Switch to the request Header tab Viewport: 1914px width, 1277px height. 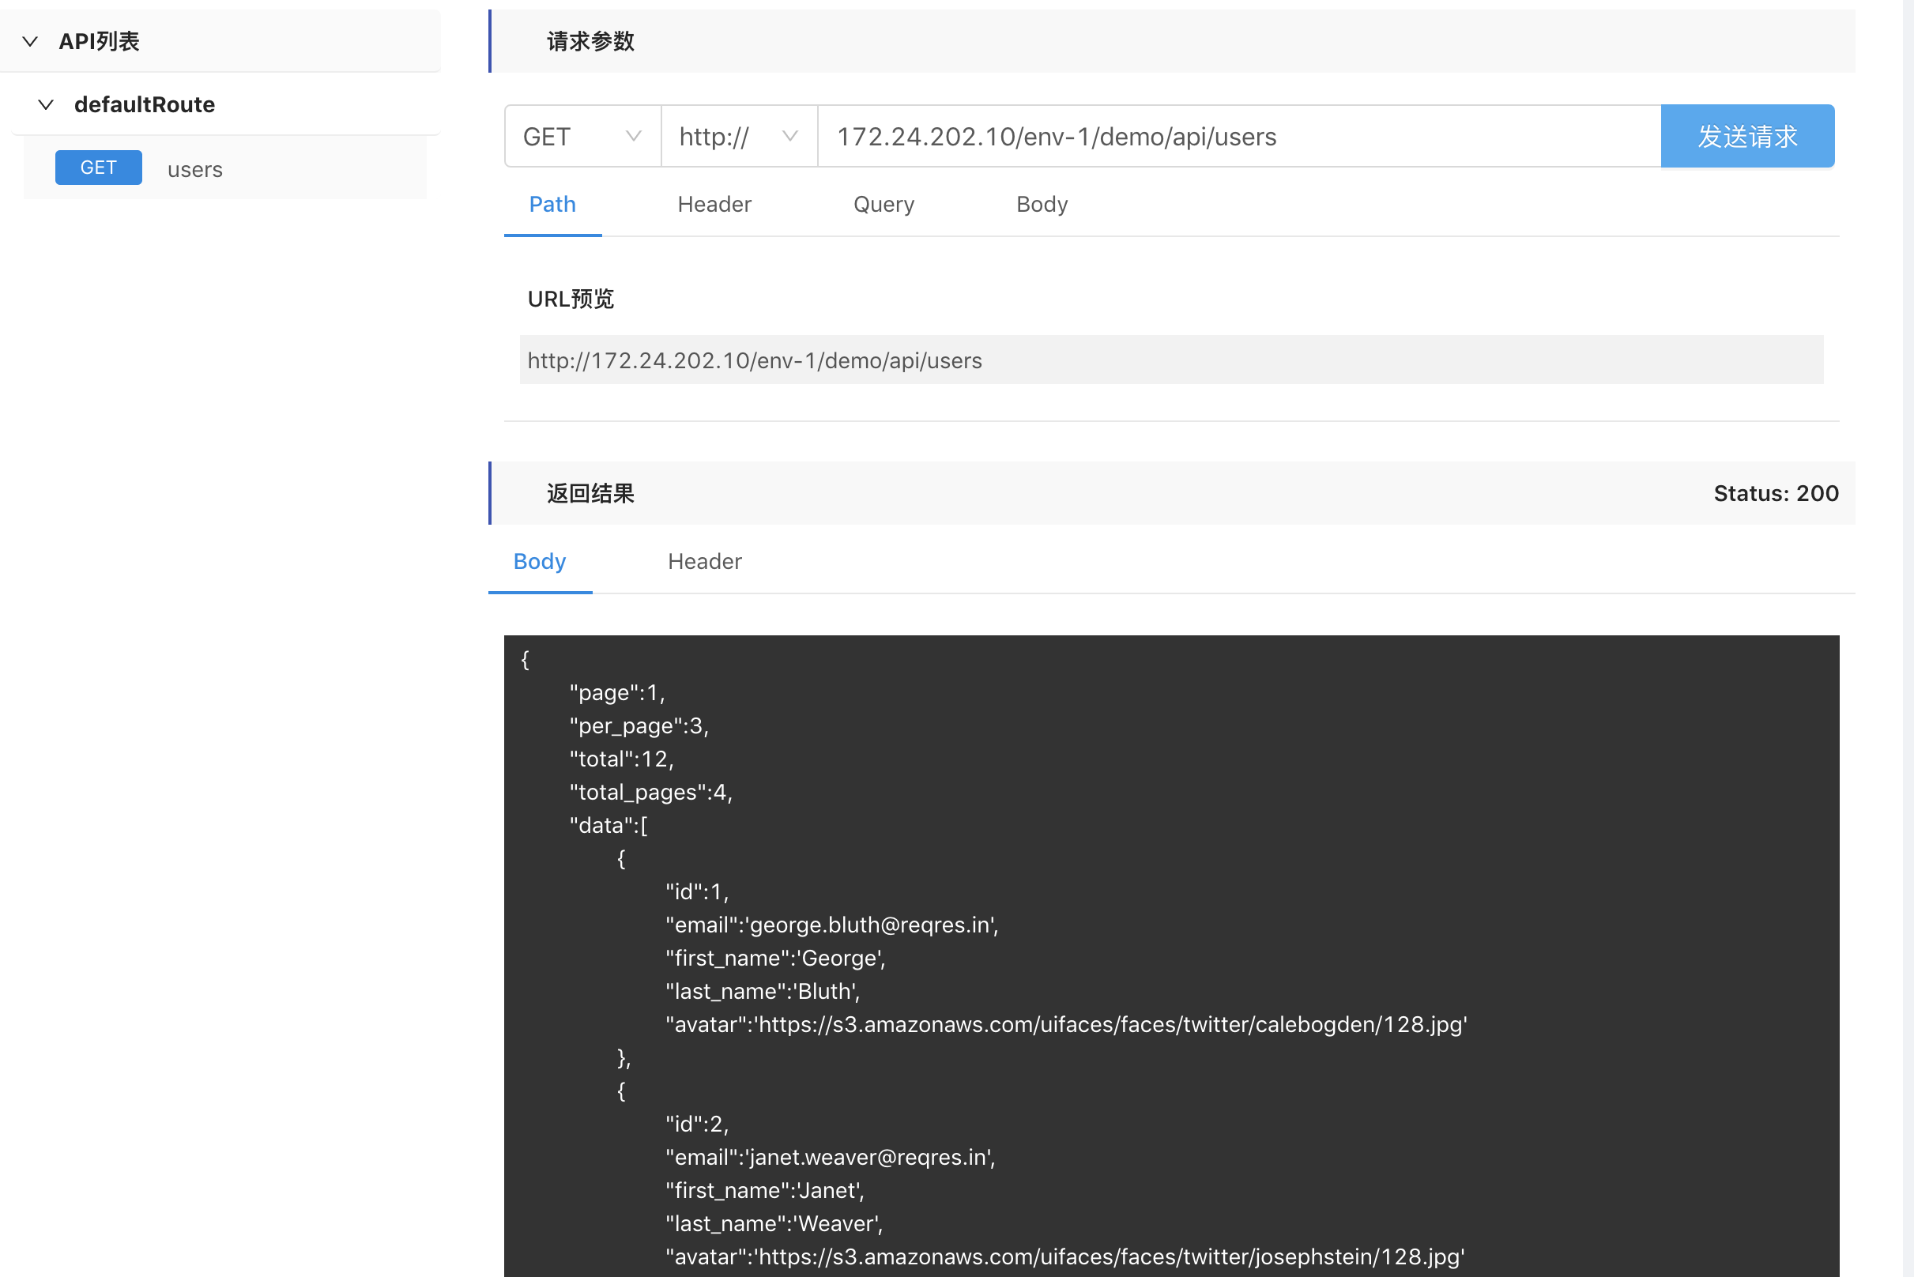[714, 205]
